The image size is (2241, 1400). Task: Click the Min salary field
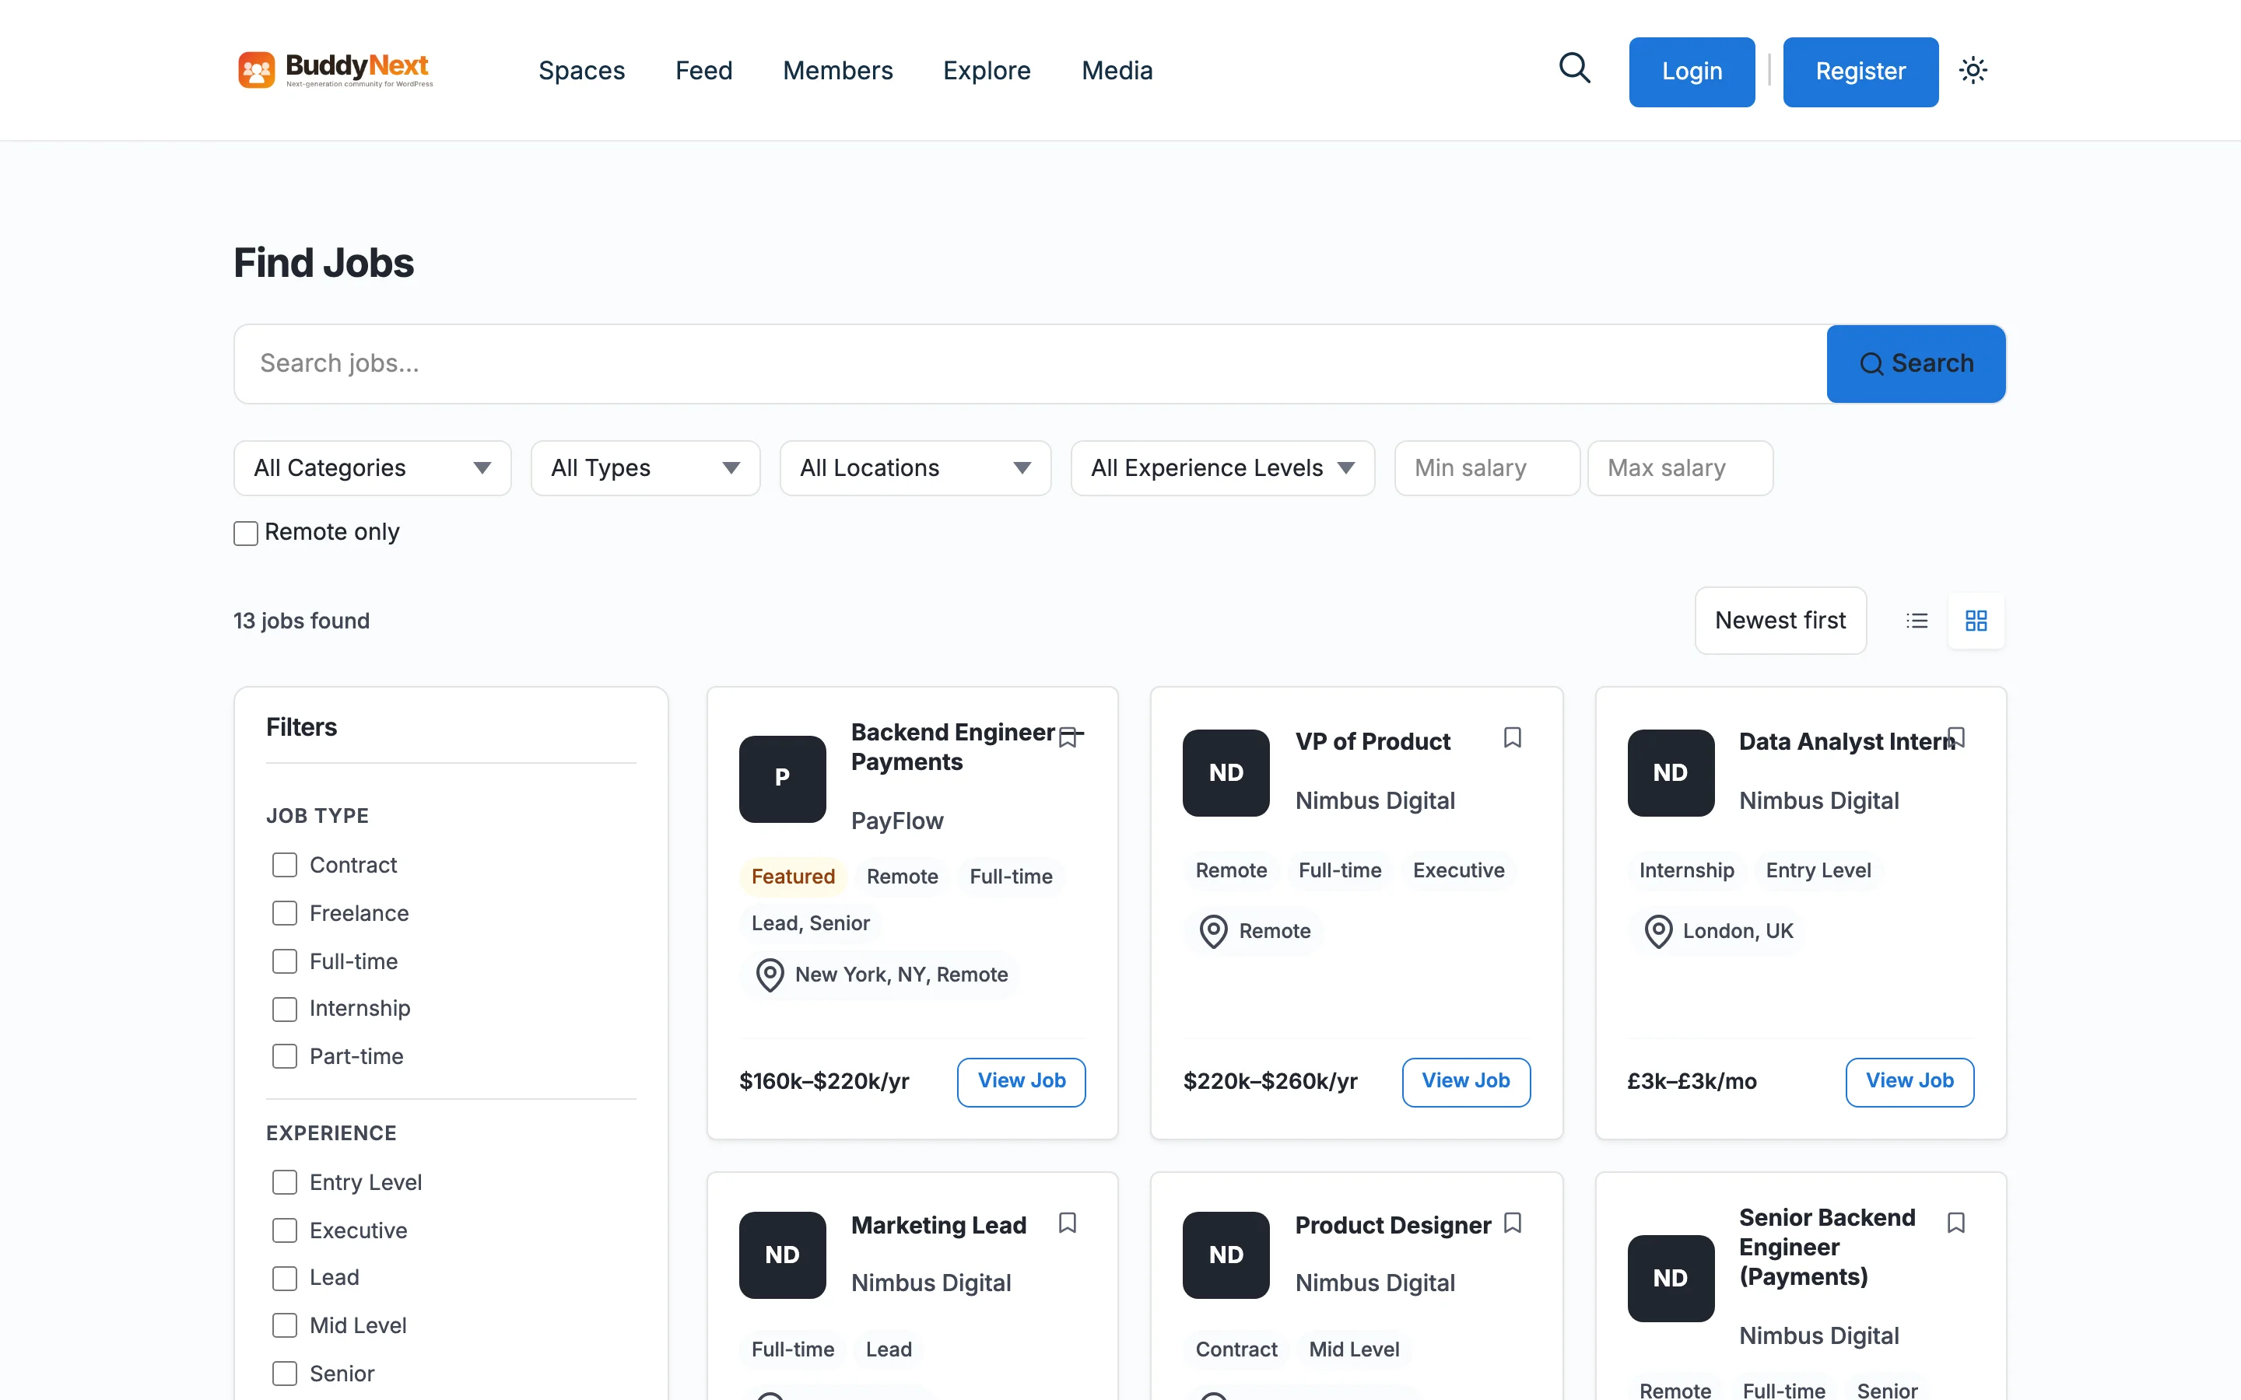[x=1487, y=467]
